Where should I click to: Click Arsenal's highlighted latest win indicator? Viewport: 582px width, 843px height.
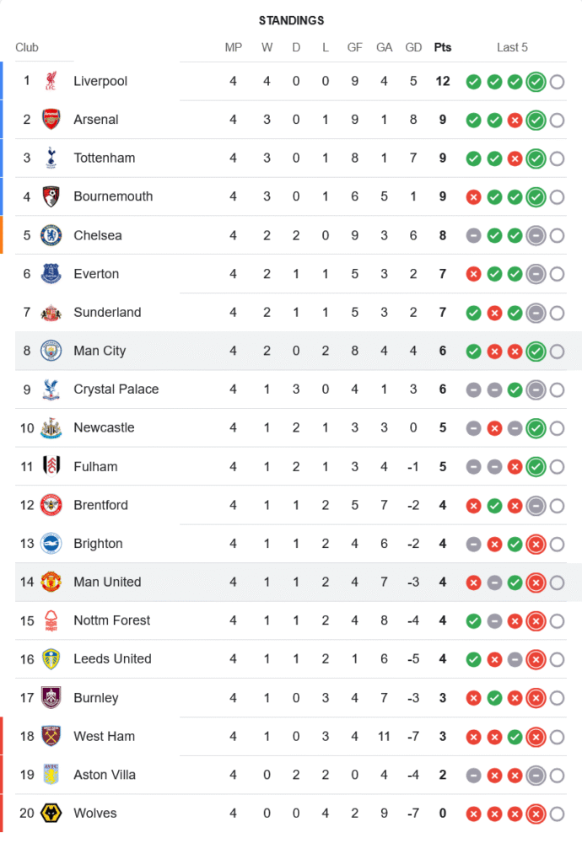[535, 121]
